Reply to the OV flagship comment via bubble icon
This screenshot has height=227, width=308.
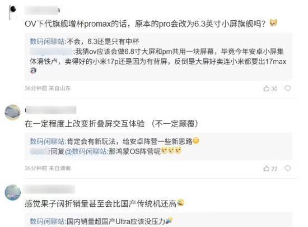pos(288,89)
